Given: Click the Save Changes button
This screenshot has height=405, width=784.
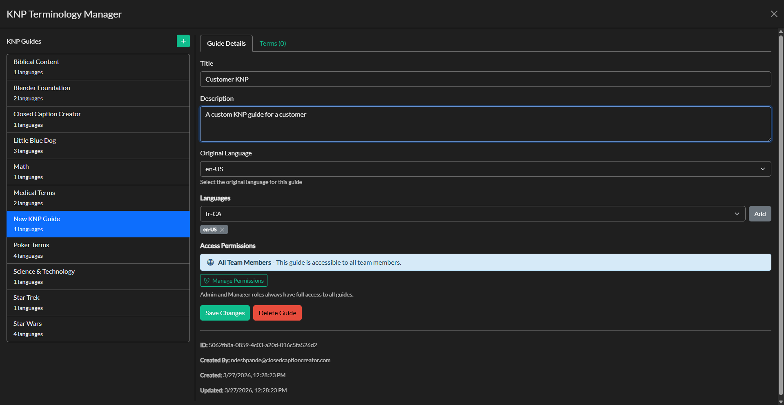Looking at the screenshot, I should (x=225, y=313).
